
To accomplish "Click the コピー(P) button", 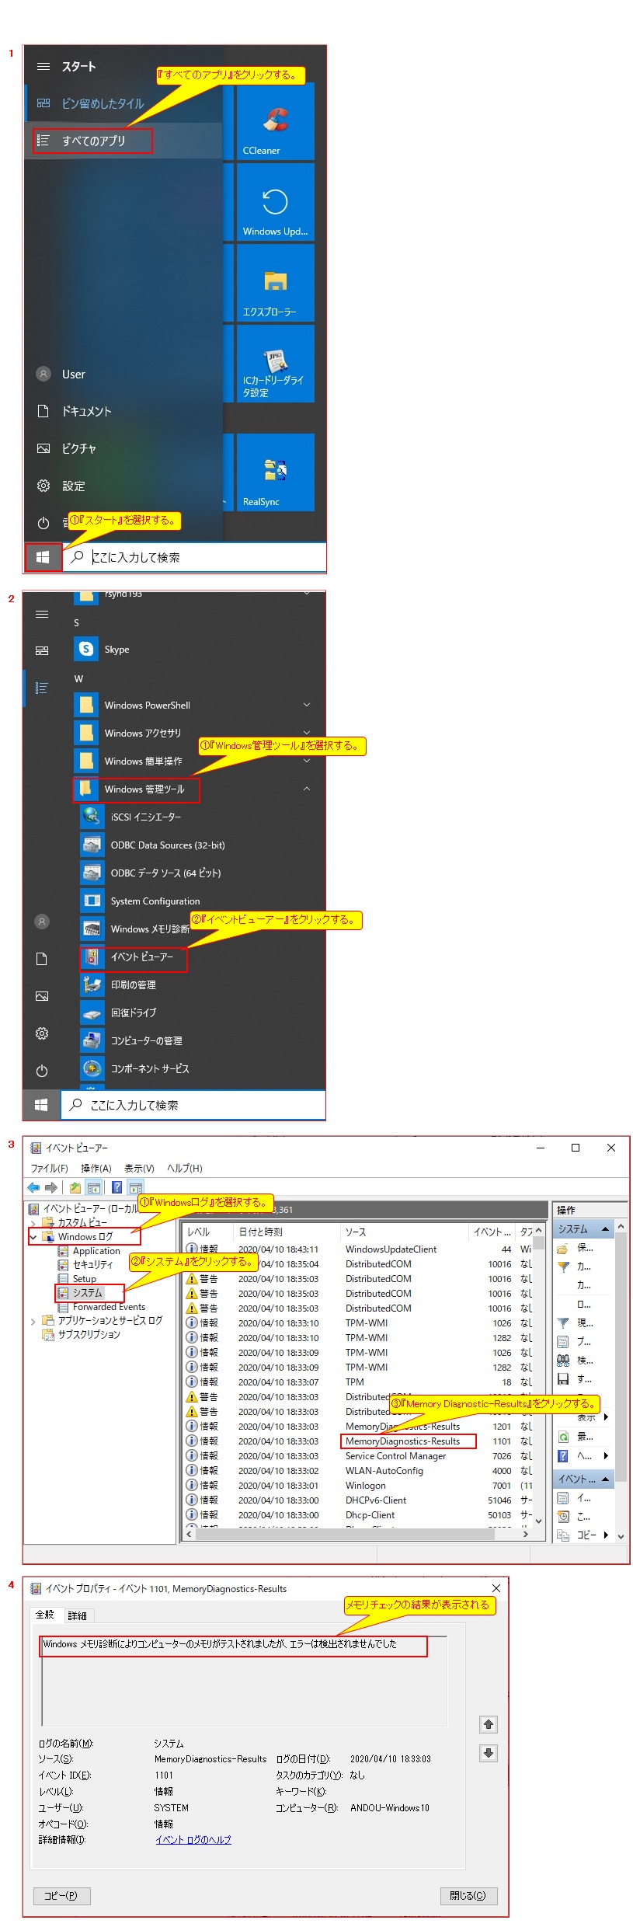I will 61,1896.
